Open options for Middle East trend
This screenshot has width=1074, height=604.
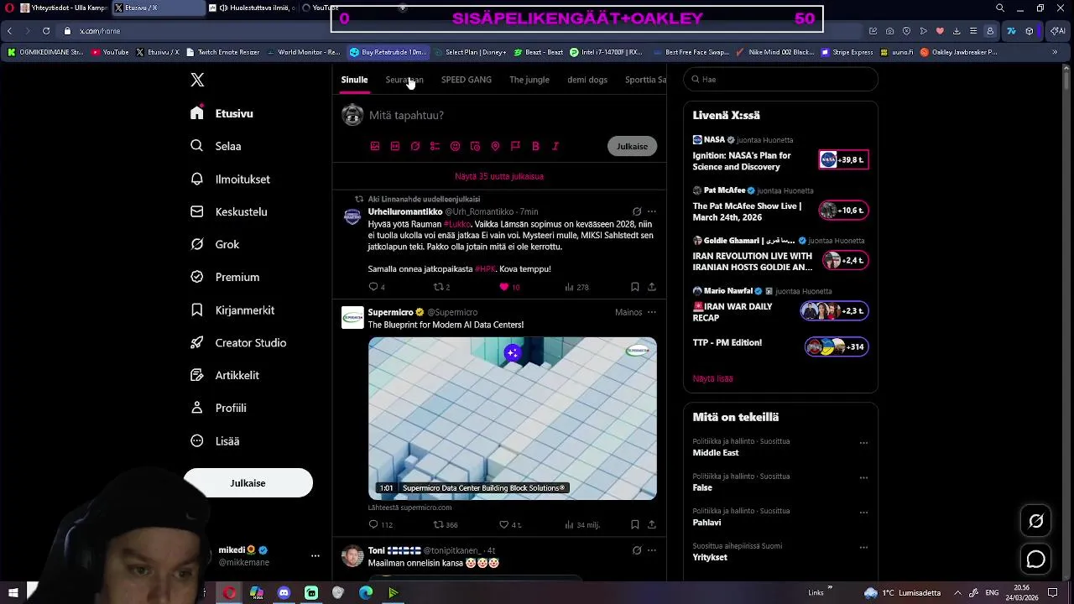click(x=863, y=443)
